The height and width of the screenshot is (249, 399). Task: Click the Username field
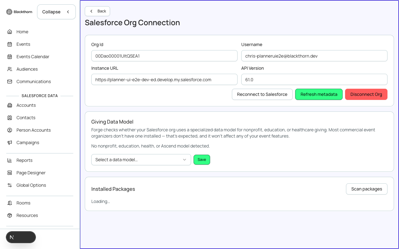pos(314,56)
